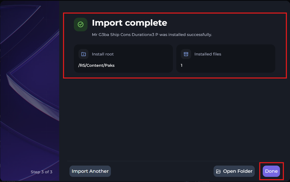Click the "Install root" label

point(103,54)
